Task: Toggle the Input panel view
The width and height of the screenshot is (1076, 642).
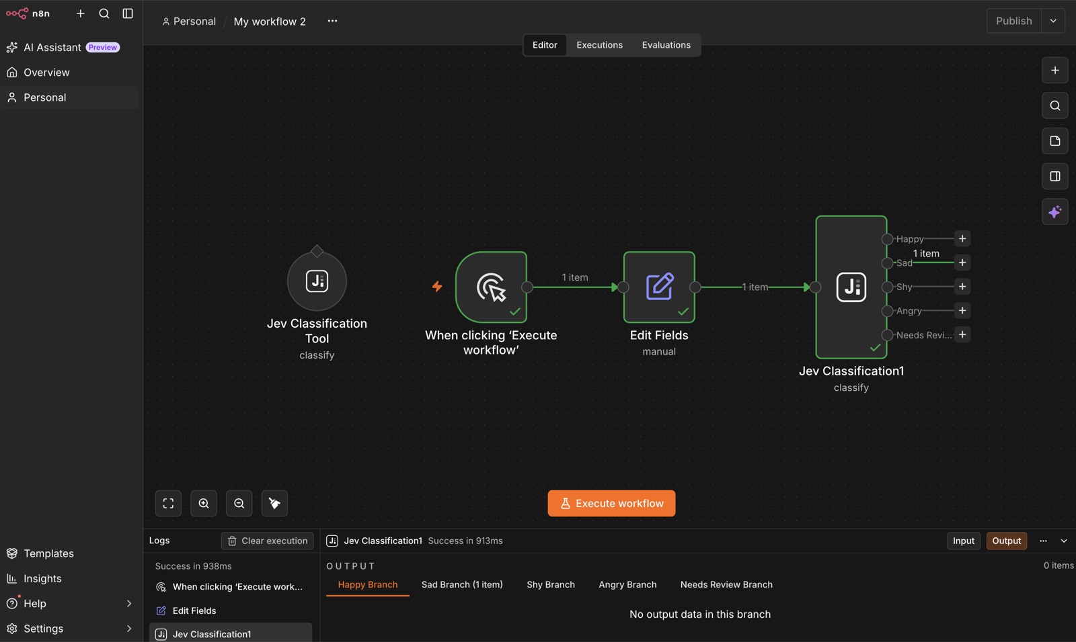Action: pos(964,541)
